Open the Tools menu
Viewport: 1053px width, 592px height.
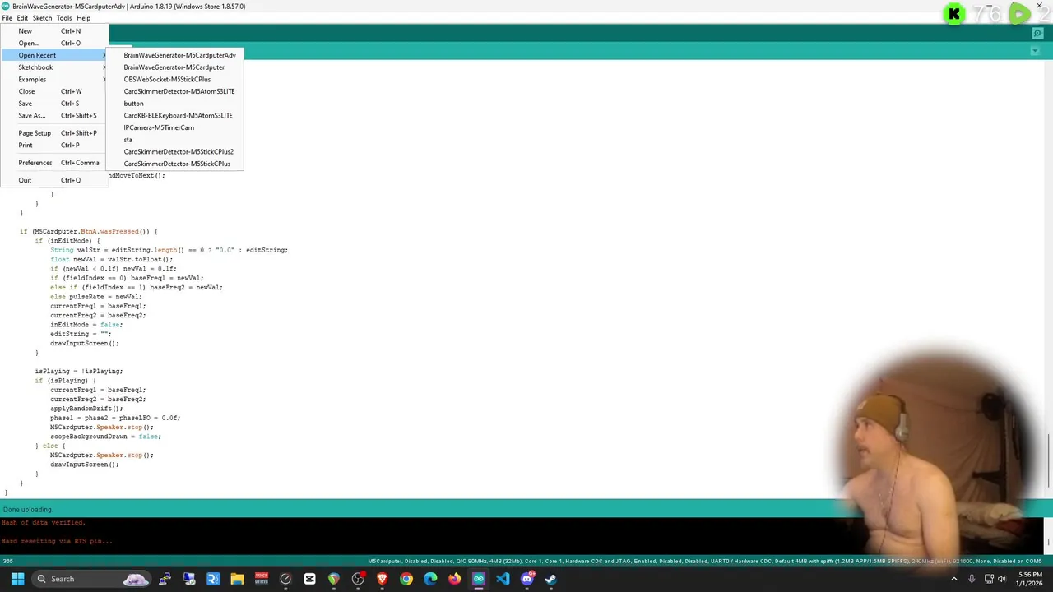pyautogui.click(x=64, y=18)
